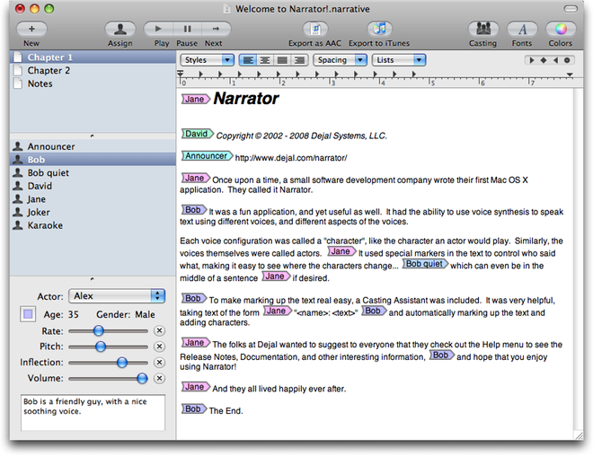Click the Bob marker before The End
This screenshot has width=593, height=456.
pyautogui.click(x=194, y=408)
